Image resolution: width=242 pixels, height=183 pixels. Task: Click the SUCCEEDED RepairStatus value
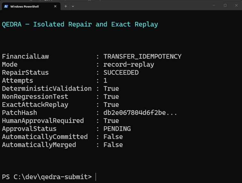(121, 72)
